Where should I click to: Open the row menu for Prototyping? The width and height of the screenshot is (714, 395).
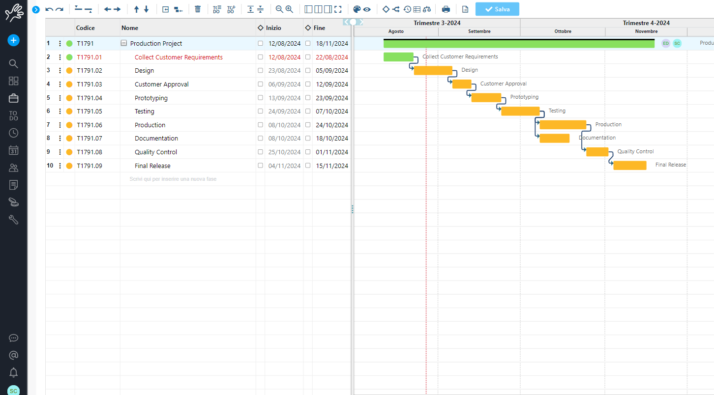[x=60, y=98]
